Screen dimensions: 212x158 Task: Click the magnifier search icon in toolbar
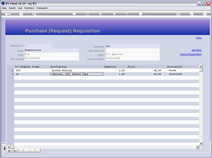[x=34, y=14]
